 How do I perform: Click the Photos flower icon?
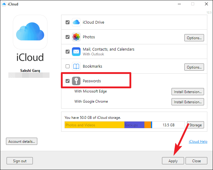(76, 37)
